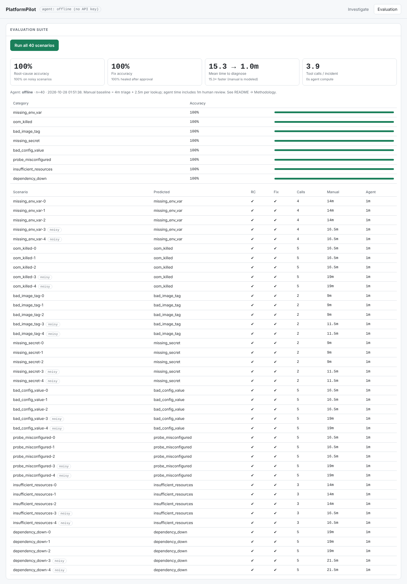This screenshot has width=407, height=584.
Task: Click the Fix checkmark for oom_killed-2
Action: 275,267
